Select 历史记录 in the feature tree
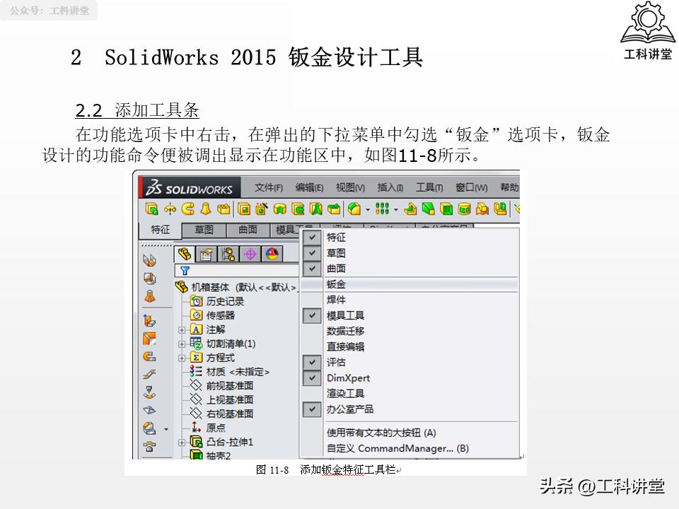Image resolution: width=679 pixels, height=509 pixels. pos(217,301)
